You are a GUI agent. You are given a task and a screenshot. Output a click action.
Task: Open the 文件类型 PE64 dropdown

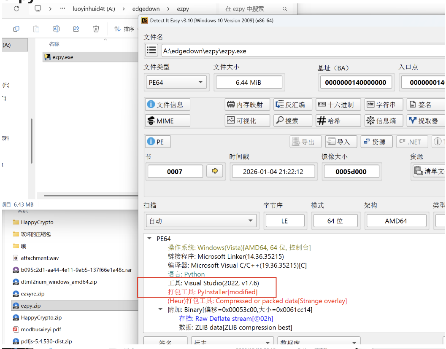(176, 83)
